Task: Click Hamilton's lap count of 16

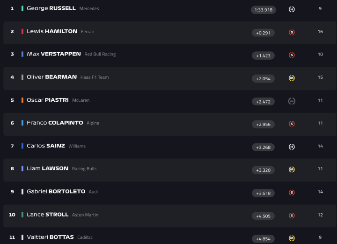Action: [320, 32]
